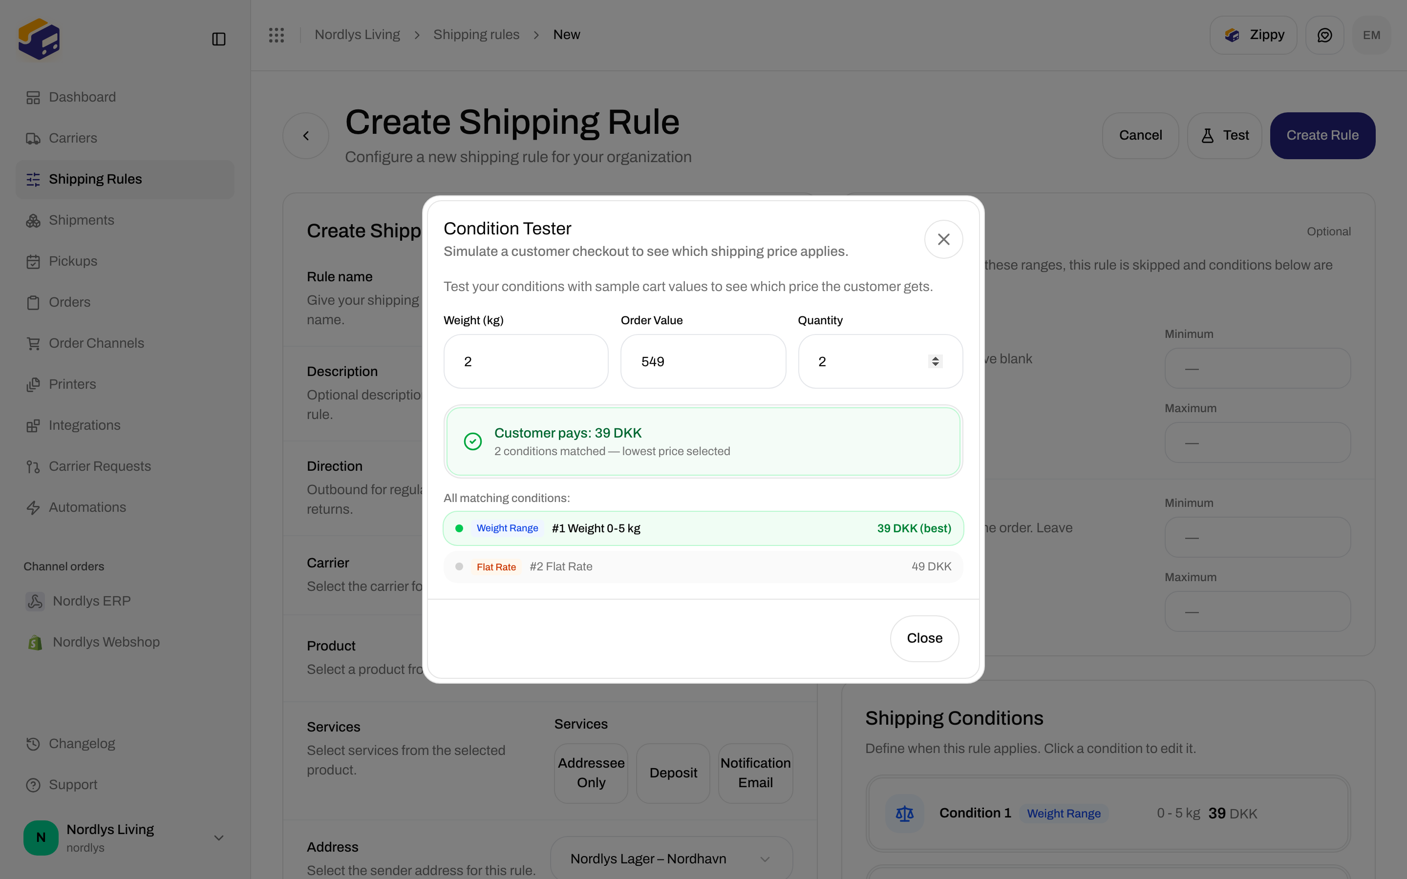Viewport: 1407px width, 879px height.
Task: Click the Shipping rules breadcrumb link
Action: click(476, 35)
